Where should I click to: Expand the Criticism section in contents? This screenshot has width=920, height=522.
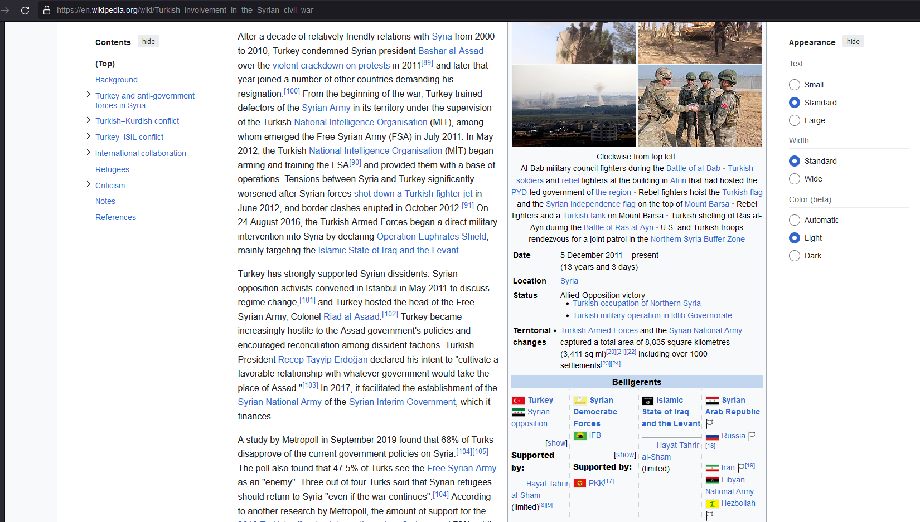coord(88,184)
